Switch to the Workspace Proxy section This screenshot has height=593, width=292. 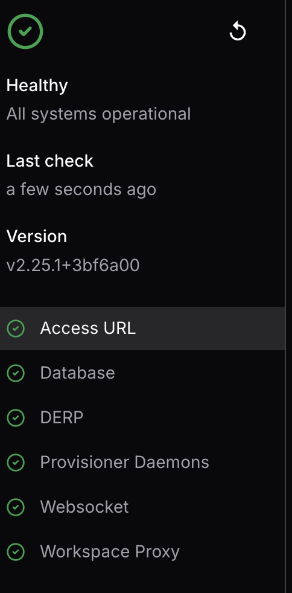click(x=142, y=551)
